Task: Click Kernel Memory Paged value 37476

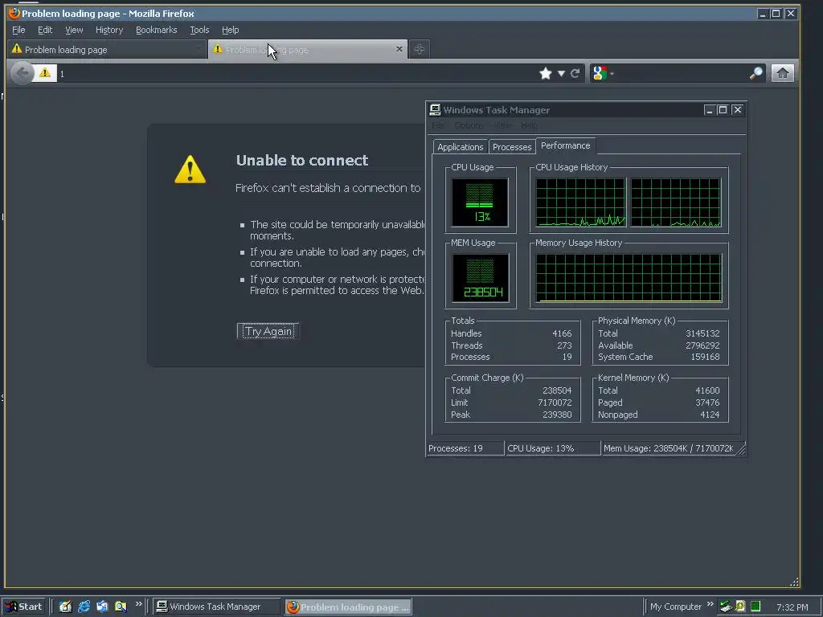Action: pyautogui.click(x=707, y=402)
